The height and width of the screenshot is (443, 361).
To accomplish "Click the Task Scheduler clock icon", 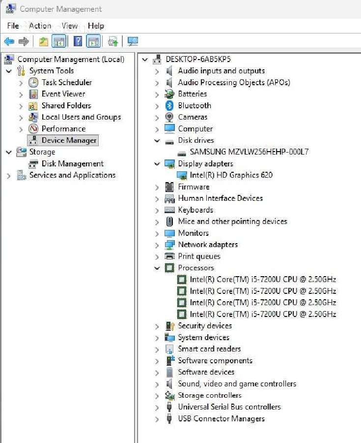I will click(33, 83).
